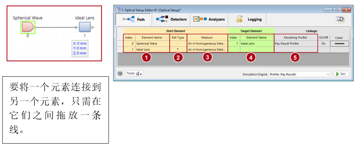Open the 3D view icon beside Tools
Viewport: 358px width, 147px height.
[x=120, y=74]
